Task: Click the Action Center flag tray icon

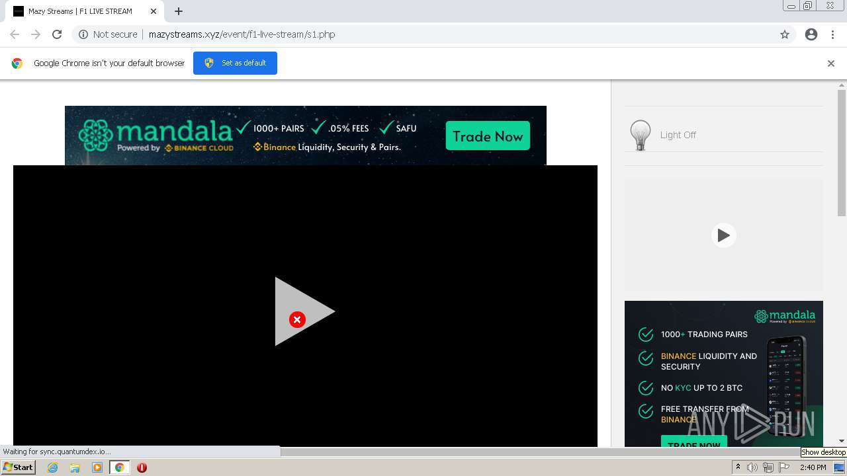Action: (x=784, y=467)
